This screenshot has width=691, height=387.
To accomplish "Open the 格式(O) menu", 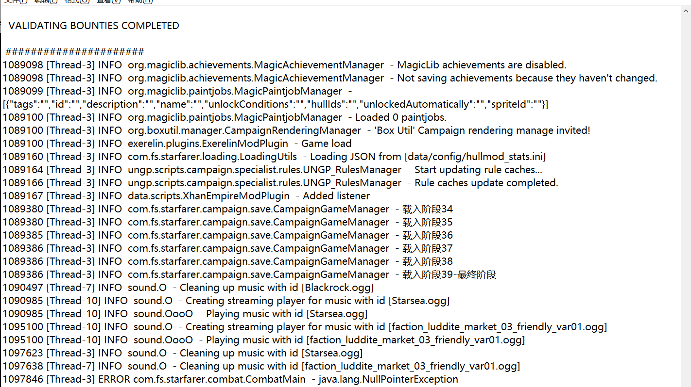I will pos(77,1).
